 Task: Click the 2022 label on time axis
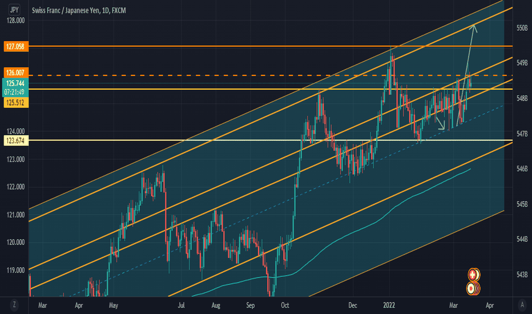coord(389,305)
